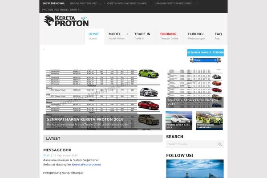
Task: Go to the TRADE IN page
Action: pos(142,36)
